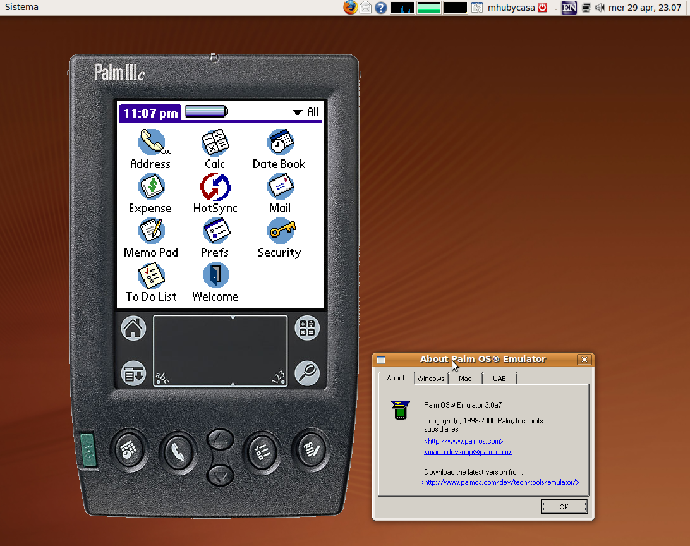Open the To Do List app
Screen dimensions: 690x546
(x=151, y=282)
